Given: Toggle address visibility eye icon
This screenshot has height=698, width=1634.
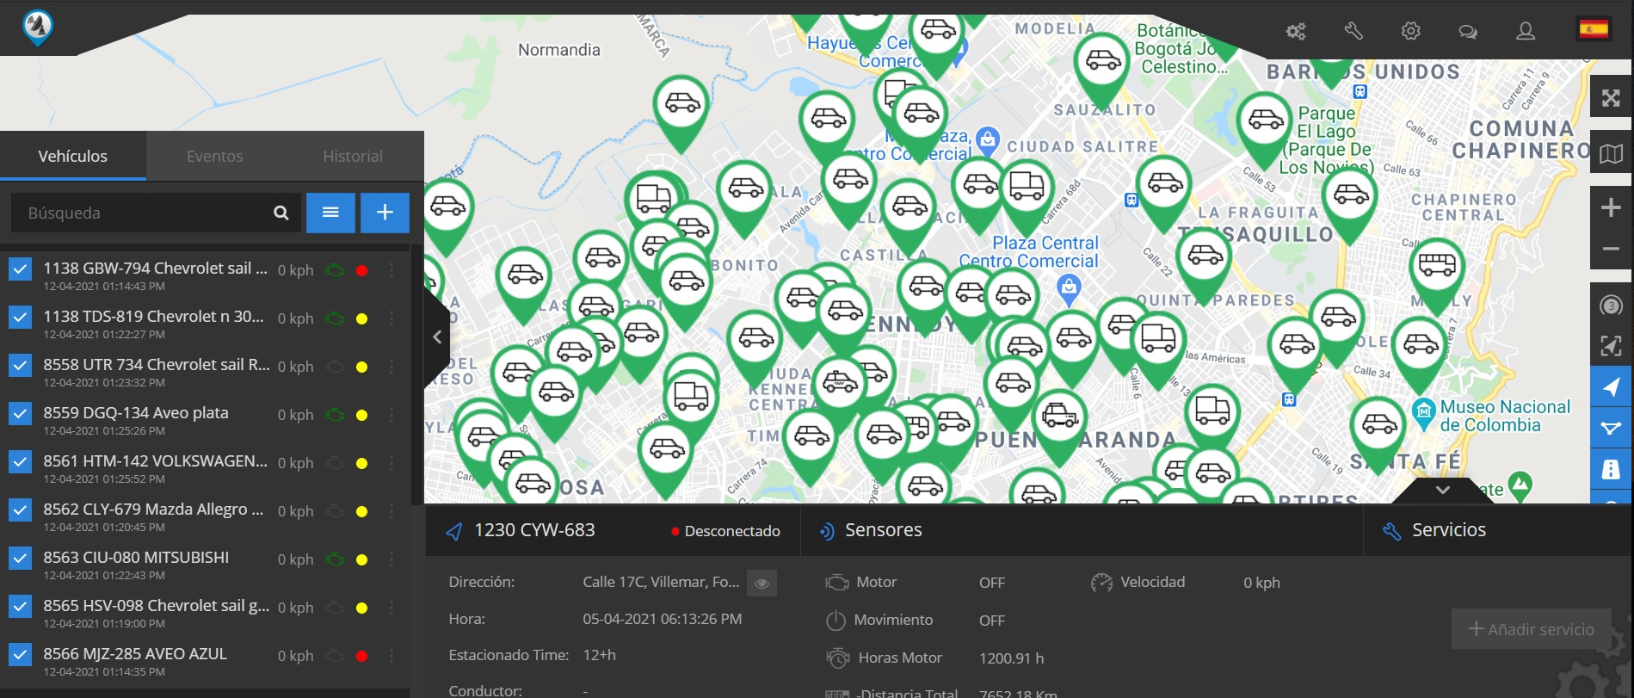Looking at the screenshot, I should (x=761, y=584).
